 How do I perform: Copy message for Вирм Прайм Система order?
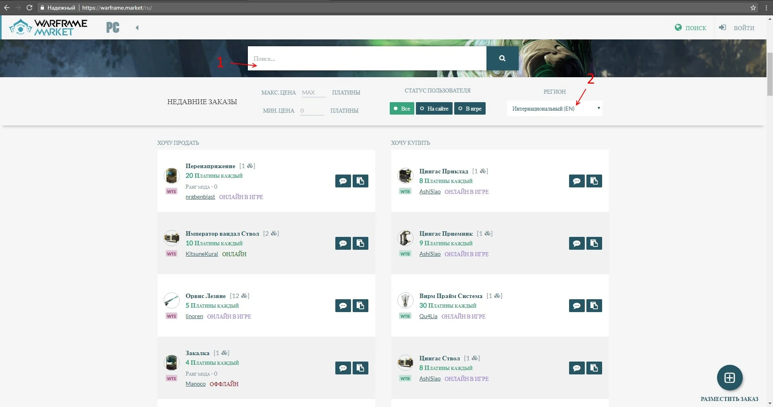tap(594, 306)
